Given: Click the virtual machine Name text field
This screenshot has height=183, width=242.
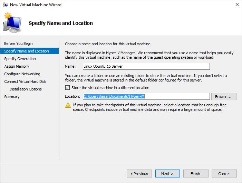Looking at the screenshot, I should 146,66.
